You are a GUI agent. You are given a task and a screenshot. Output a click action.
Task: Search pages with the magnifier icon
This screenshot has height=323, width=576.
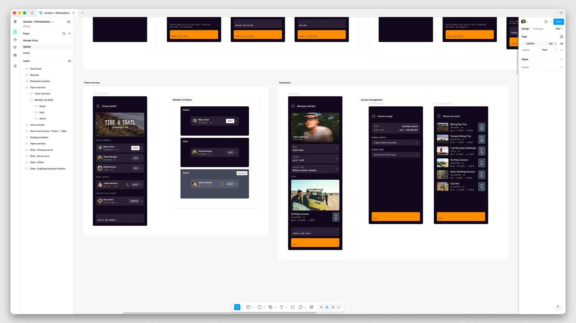(64, 34)
